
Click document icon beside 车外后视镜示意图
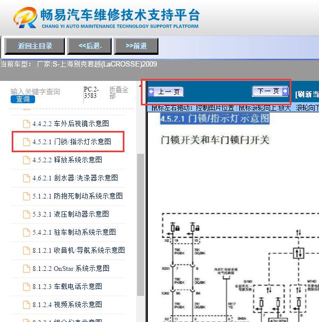26,124
